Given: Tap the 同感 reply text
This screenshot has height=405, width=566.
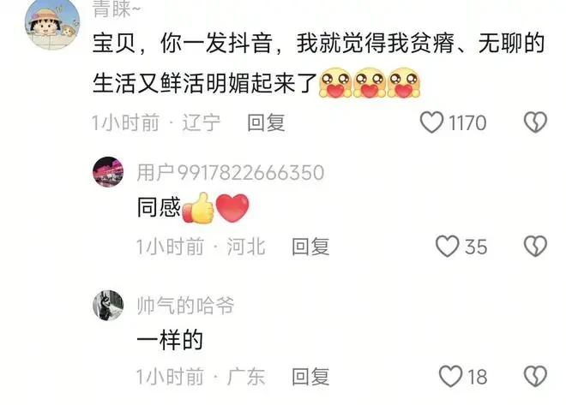Looking at the screenshot, I should click(159, 208).
